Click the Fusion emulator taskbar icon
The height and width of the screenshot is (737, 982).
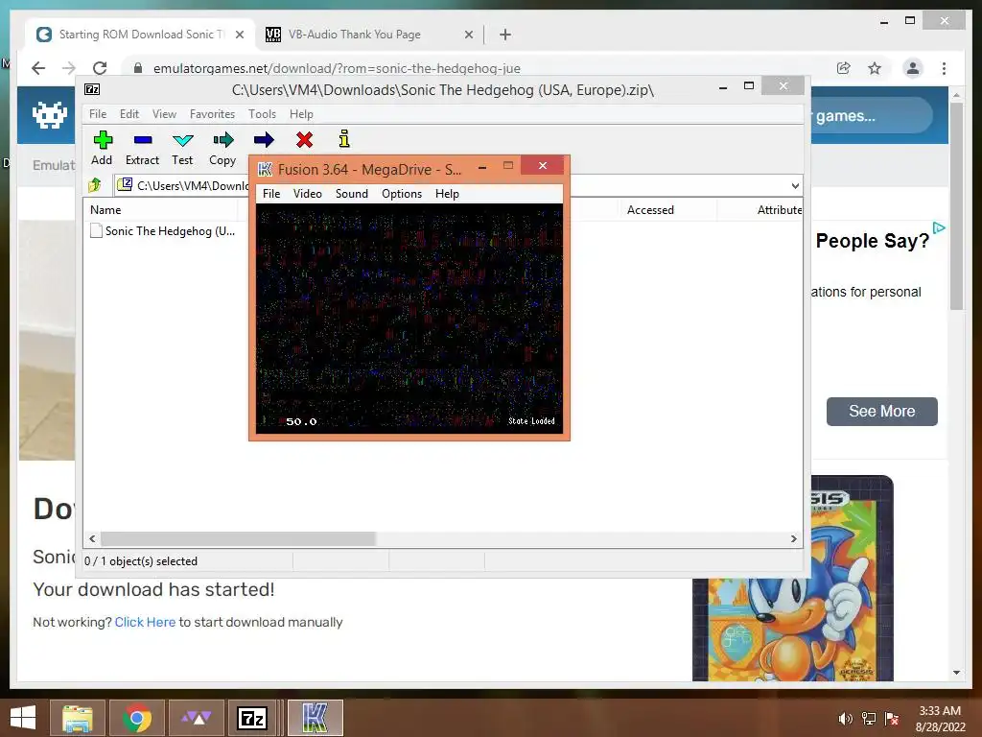click(315, 718)
